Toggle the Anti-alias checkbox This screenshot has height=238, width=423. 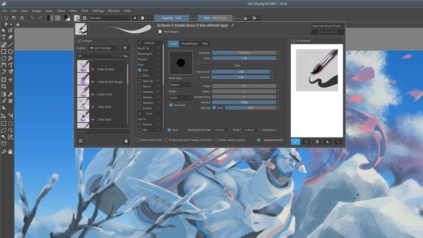[x=171, y=105]
